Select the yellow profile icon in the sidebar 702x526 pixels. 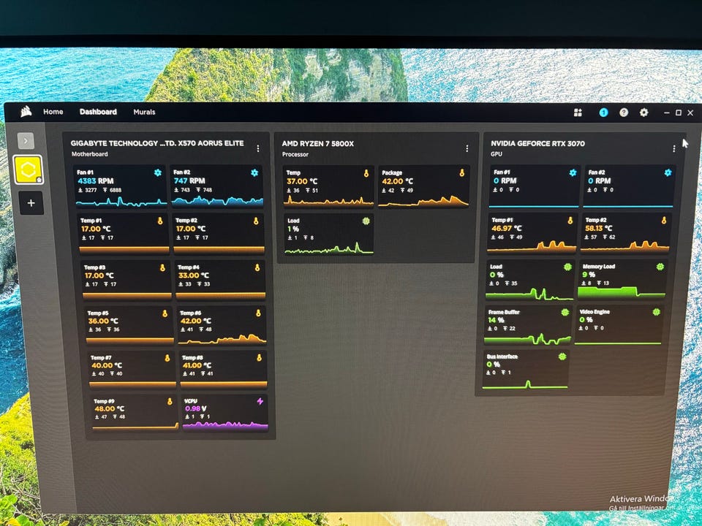29,170
